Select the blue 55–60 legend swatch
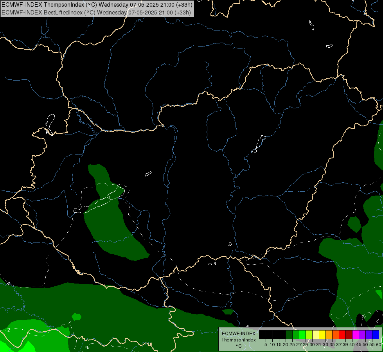 pyautogui.click(x=376, y=334)
